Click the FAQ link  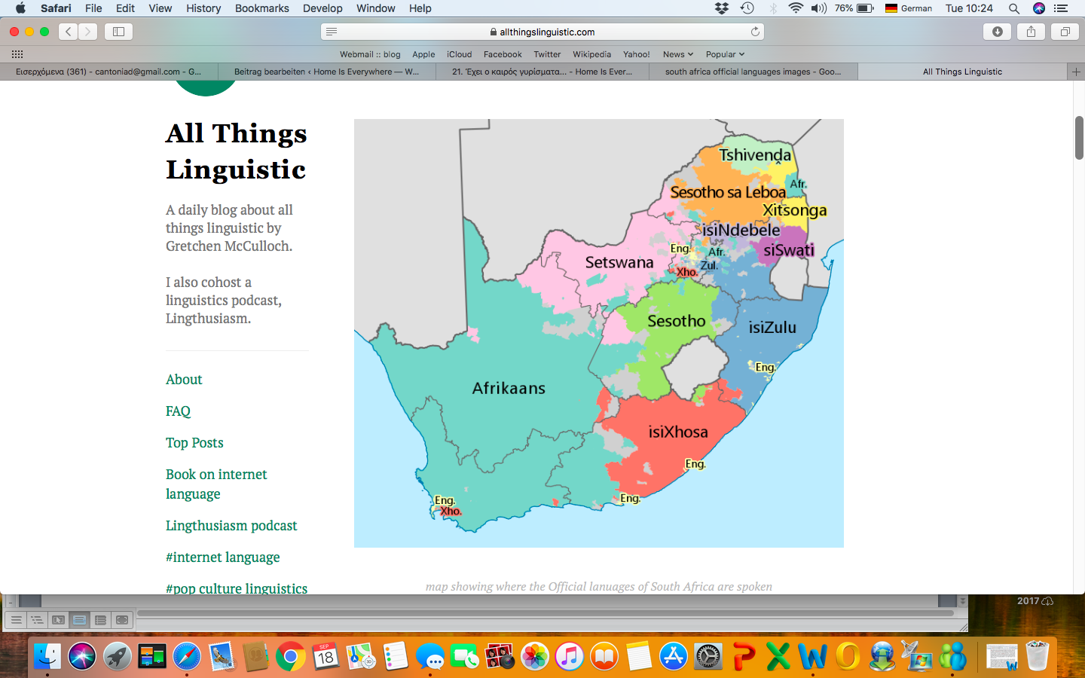point(178,411)
